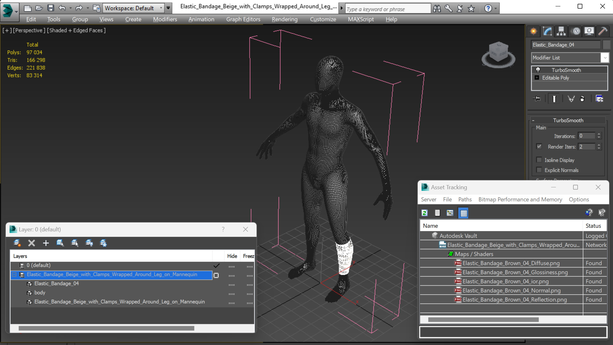Select the layer freeze icon in Layers panel
The width and height of the screenshot is (613, 345).
(x=104, y=243)
